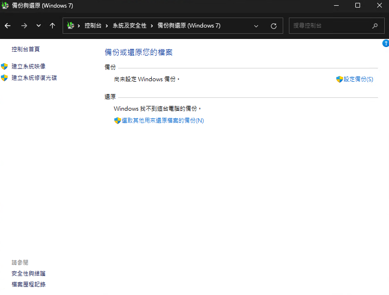The image size is (389, 295).
Task: Minimize the window
Action: (336, 6)
